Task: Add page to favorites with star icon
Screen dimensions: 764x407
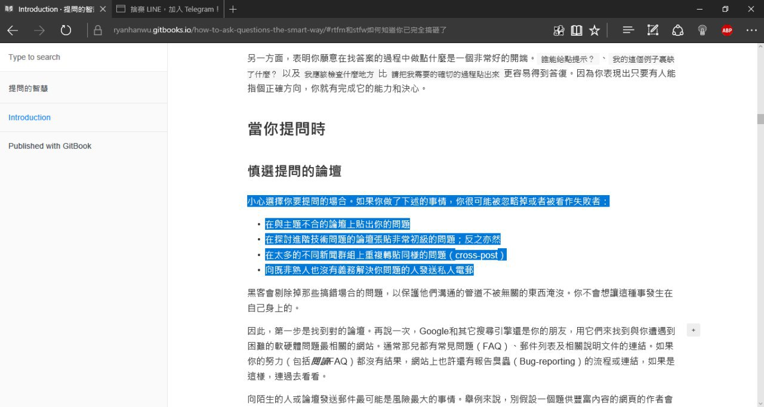Action: point(594,30)
